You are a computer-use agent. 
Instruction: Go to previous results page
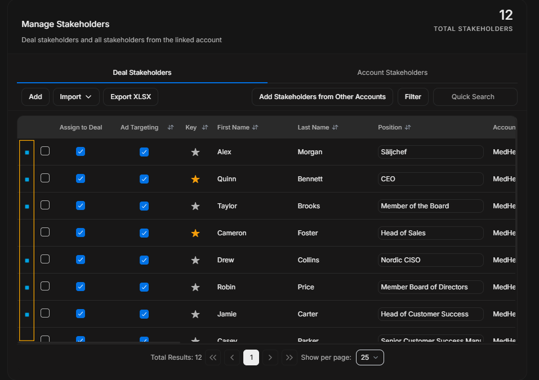(x=232, y=357)
